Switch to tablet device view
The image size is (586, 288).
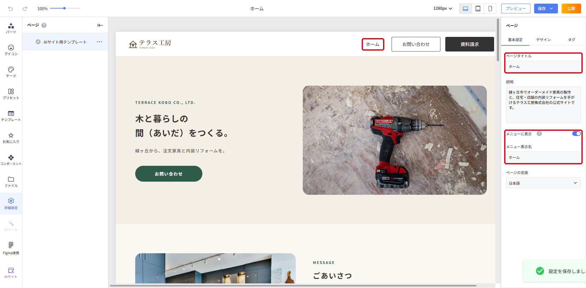coord(478,9)
